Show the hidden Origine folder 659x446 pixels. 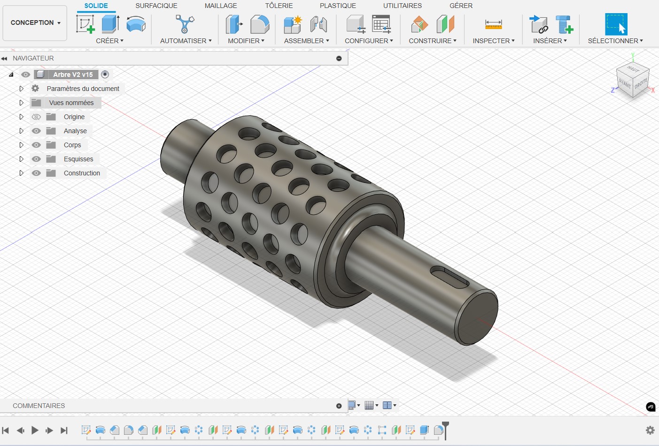click(x=36, y=117)
